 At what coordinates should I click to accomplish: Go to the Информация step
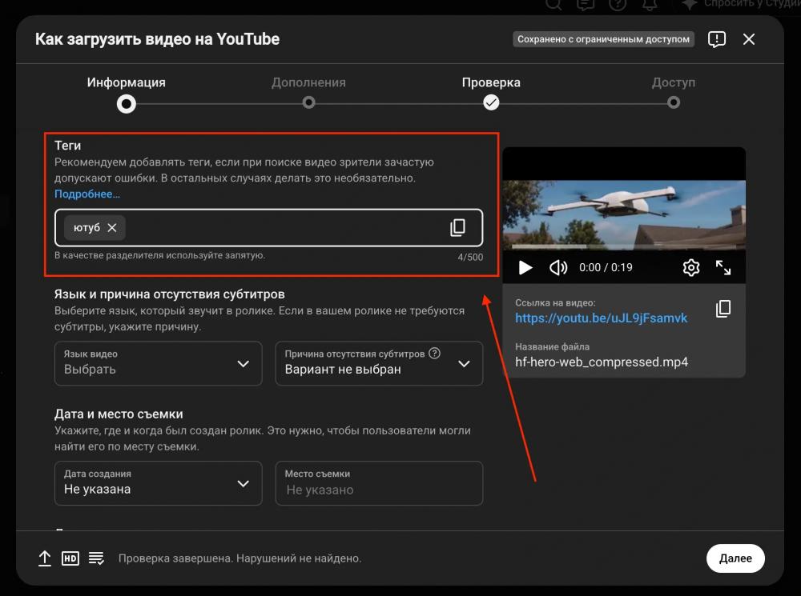pos(127,104)
